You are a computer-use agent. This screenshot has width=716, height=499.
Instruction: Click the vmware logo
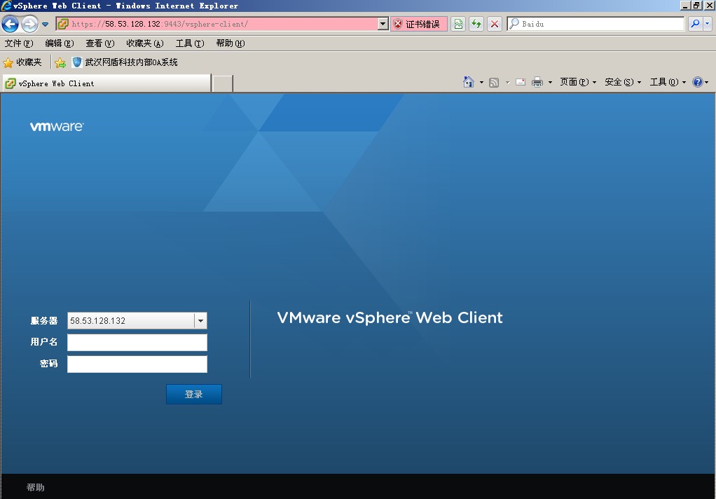[x=57, y=127]
